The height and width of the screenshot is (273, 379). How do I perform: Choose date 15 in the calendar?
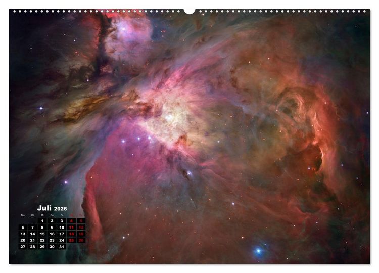[42, 234]
